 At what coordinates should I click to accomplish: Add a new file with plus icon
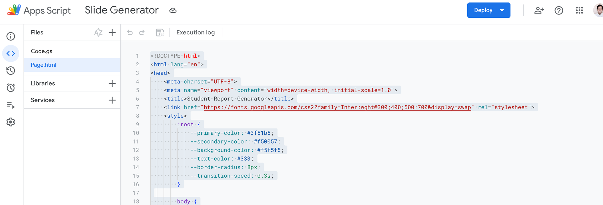(112, 33)
